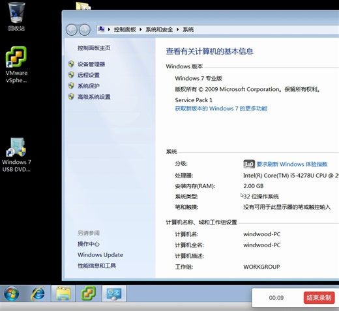Click the Back navigation arrow button

(72, 30)
